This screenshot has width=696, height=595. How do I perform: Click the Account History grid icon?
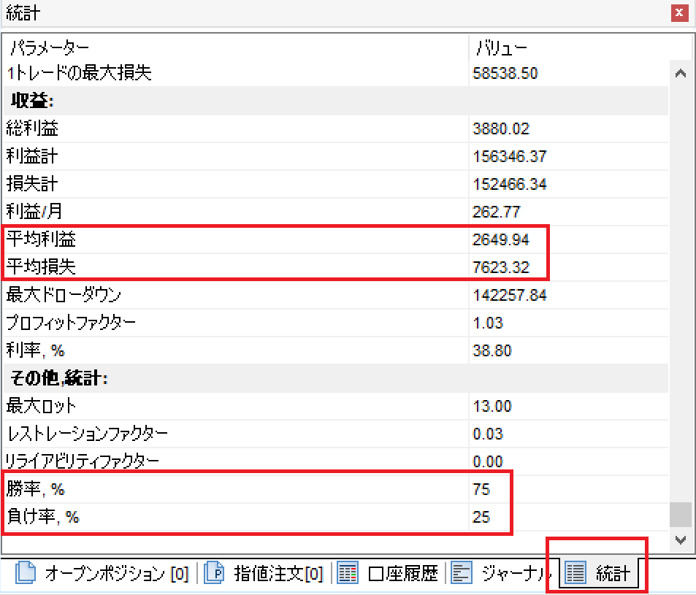(348, 574)
